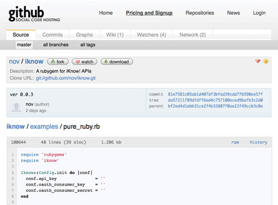
Task: Fork the iknow repository
Action: 58,62
